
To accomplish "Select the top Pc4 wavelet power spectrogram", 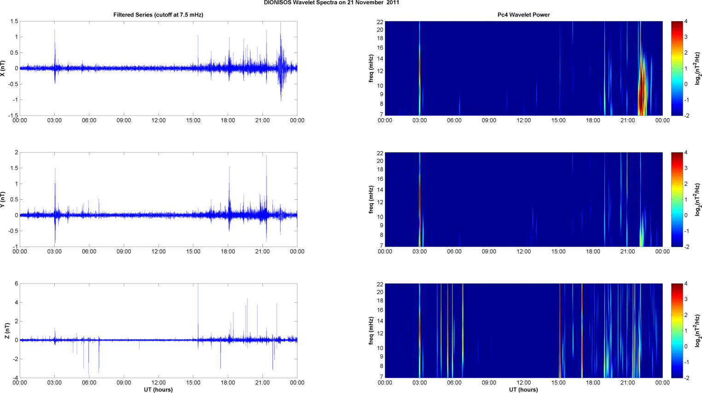I will click(x=523, y=69).
